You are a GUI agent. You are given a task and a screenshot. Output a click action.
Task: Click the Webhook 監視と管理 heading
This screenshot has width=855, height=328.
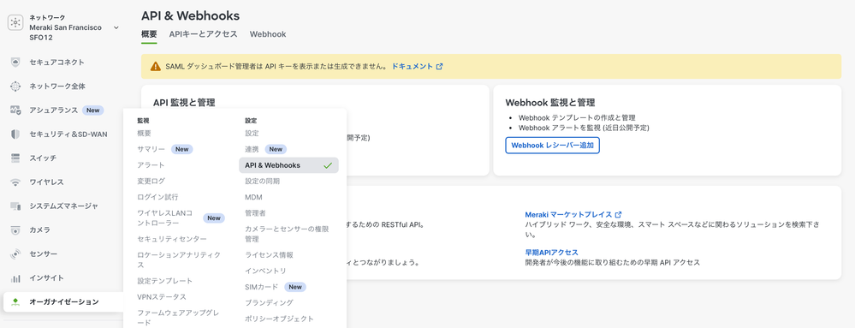pyautogui.click(x=549, y=102)
